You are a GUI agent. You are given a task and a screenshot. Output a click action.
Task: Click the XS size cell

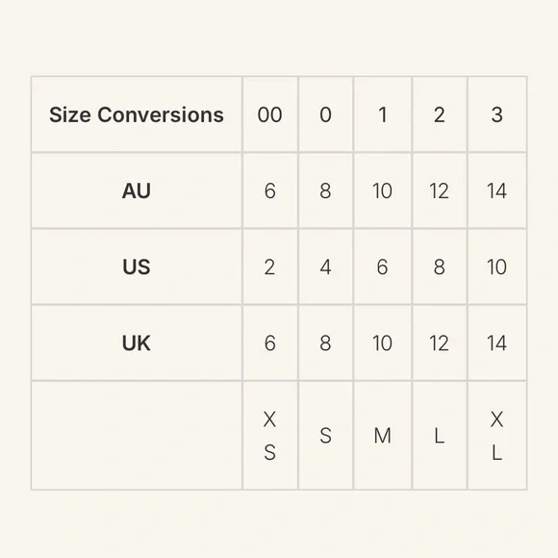click(x=270, y=435)
